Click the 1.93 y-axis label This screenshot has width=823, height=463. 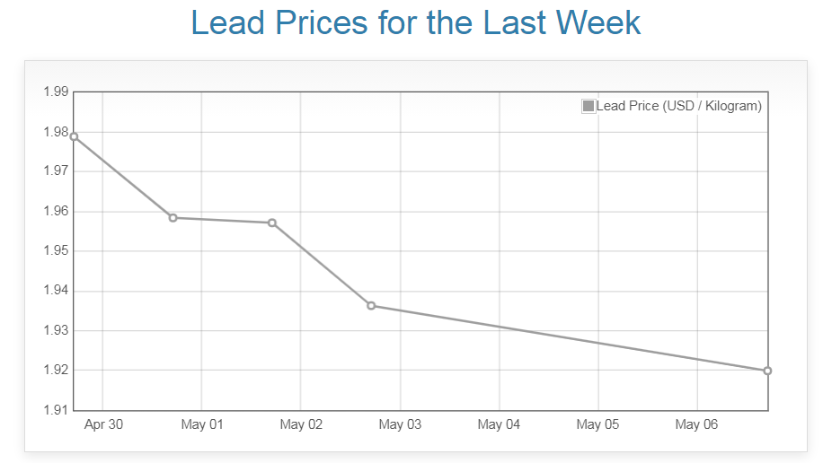pyautogui.click(x=56, y=330)
